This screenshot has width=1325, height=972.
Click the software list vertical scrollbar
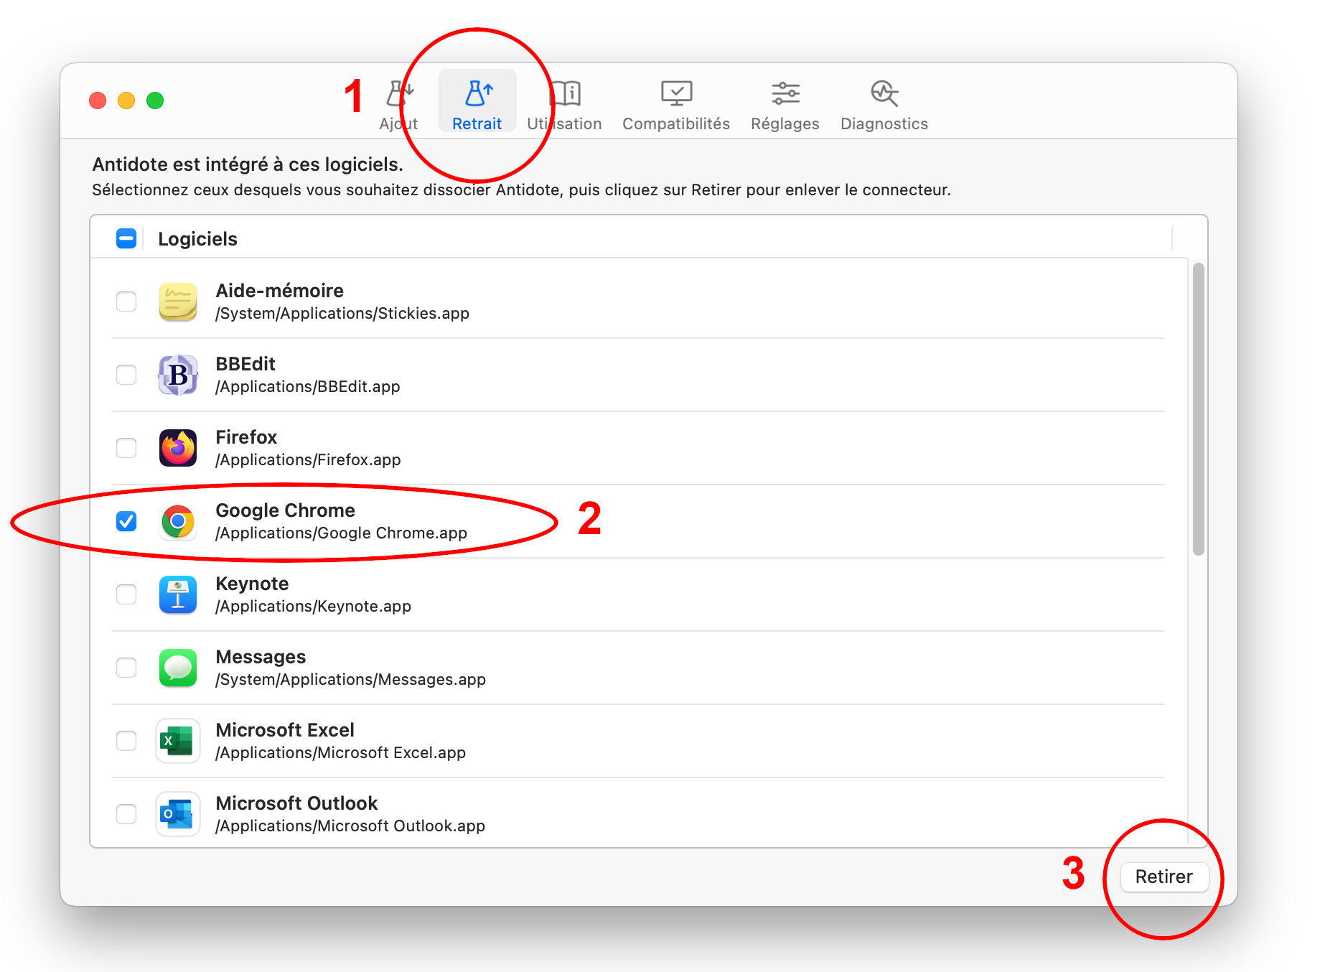[1198, 409]
